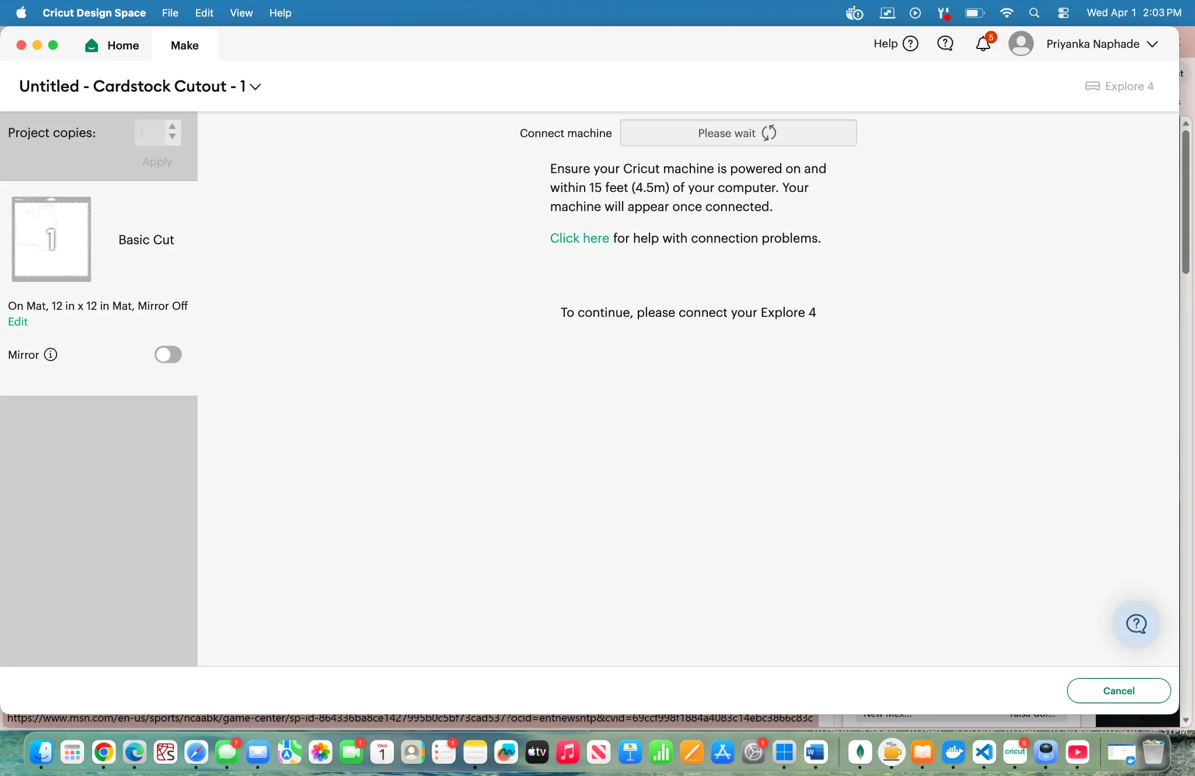Open Docker Desktop from the dock

[954, 753]
